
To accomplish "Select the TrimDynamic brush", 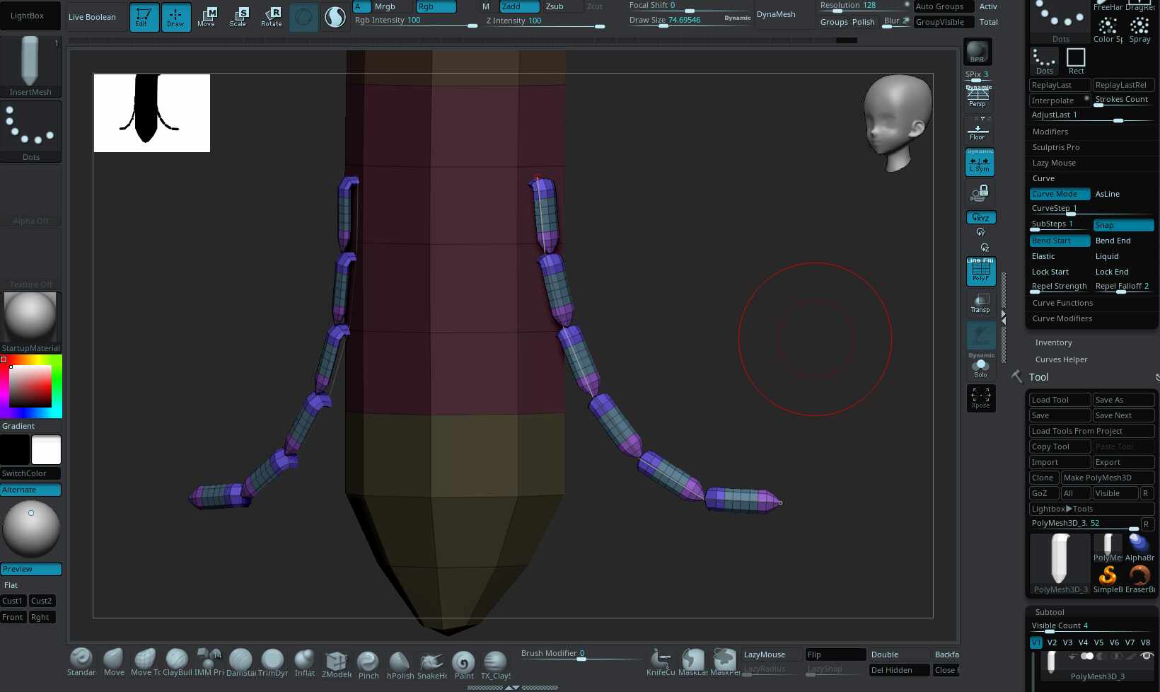I will (273, 663).
